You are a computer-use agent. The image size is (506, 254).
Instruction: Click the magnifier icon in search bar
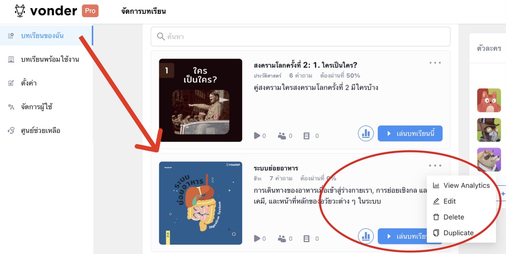(161, 37)
